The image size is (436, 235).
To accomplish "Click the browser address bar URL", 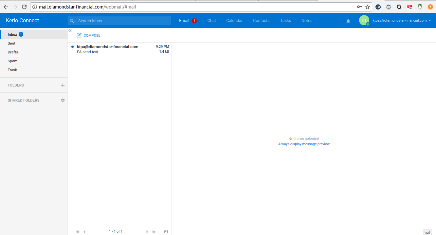I will (x=87, y=7).
